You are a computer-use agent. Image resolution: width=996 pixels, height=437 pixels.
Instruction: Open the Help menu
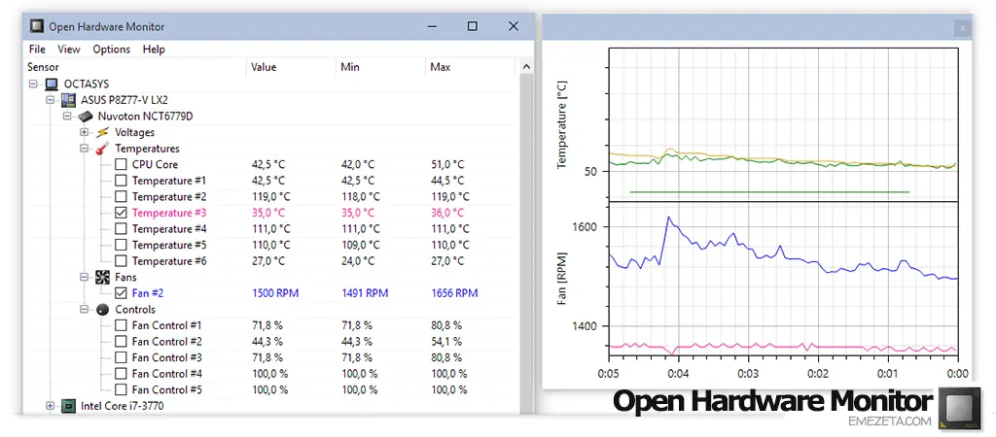[154, 49]
